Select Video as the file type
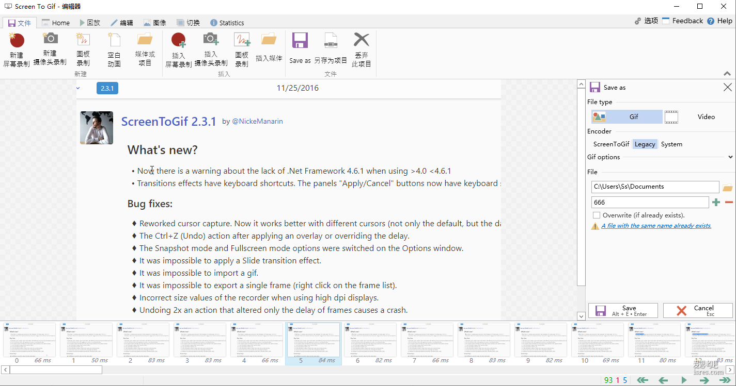 coord(699,116)
